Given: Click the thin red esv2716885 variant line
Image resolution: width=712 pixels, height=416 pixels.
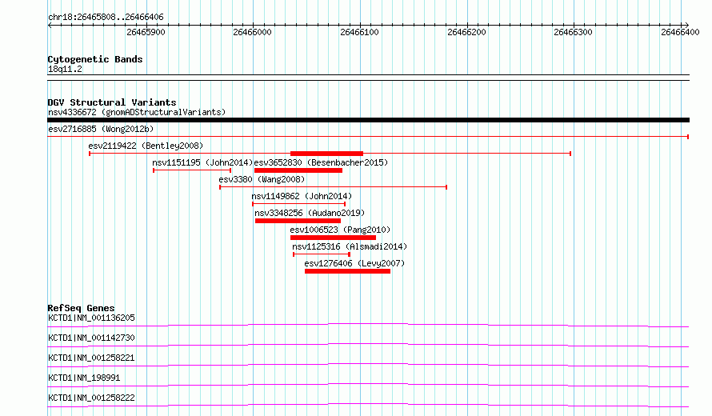Looking at the screenshot, I should tap(368, 136).
